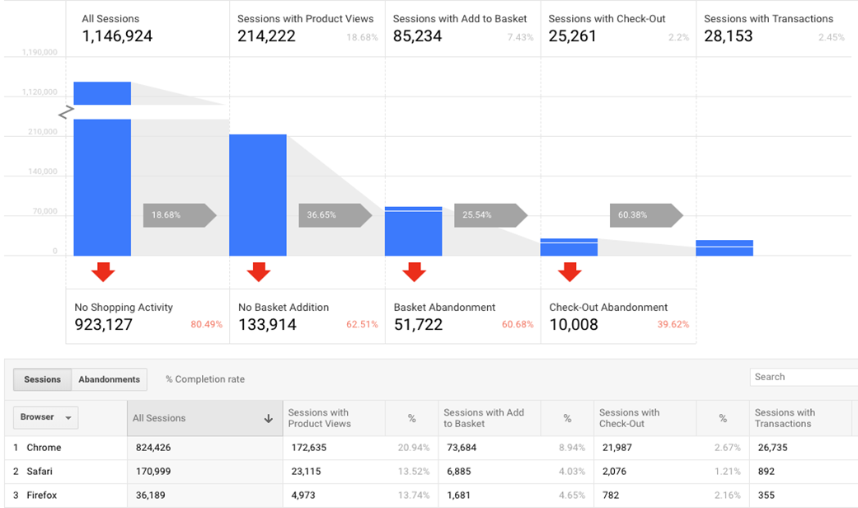Select the Firefox browser row name
This screenshot has height=508, width=858.
41,496
